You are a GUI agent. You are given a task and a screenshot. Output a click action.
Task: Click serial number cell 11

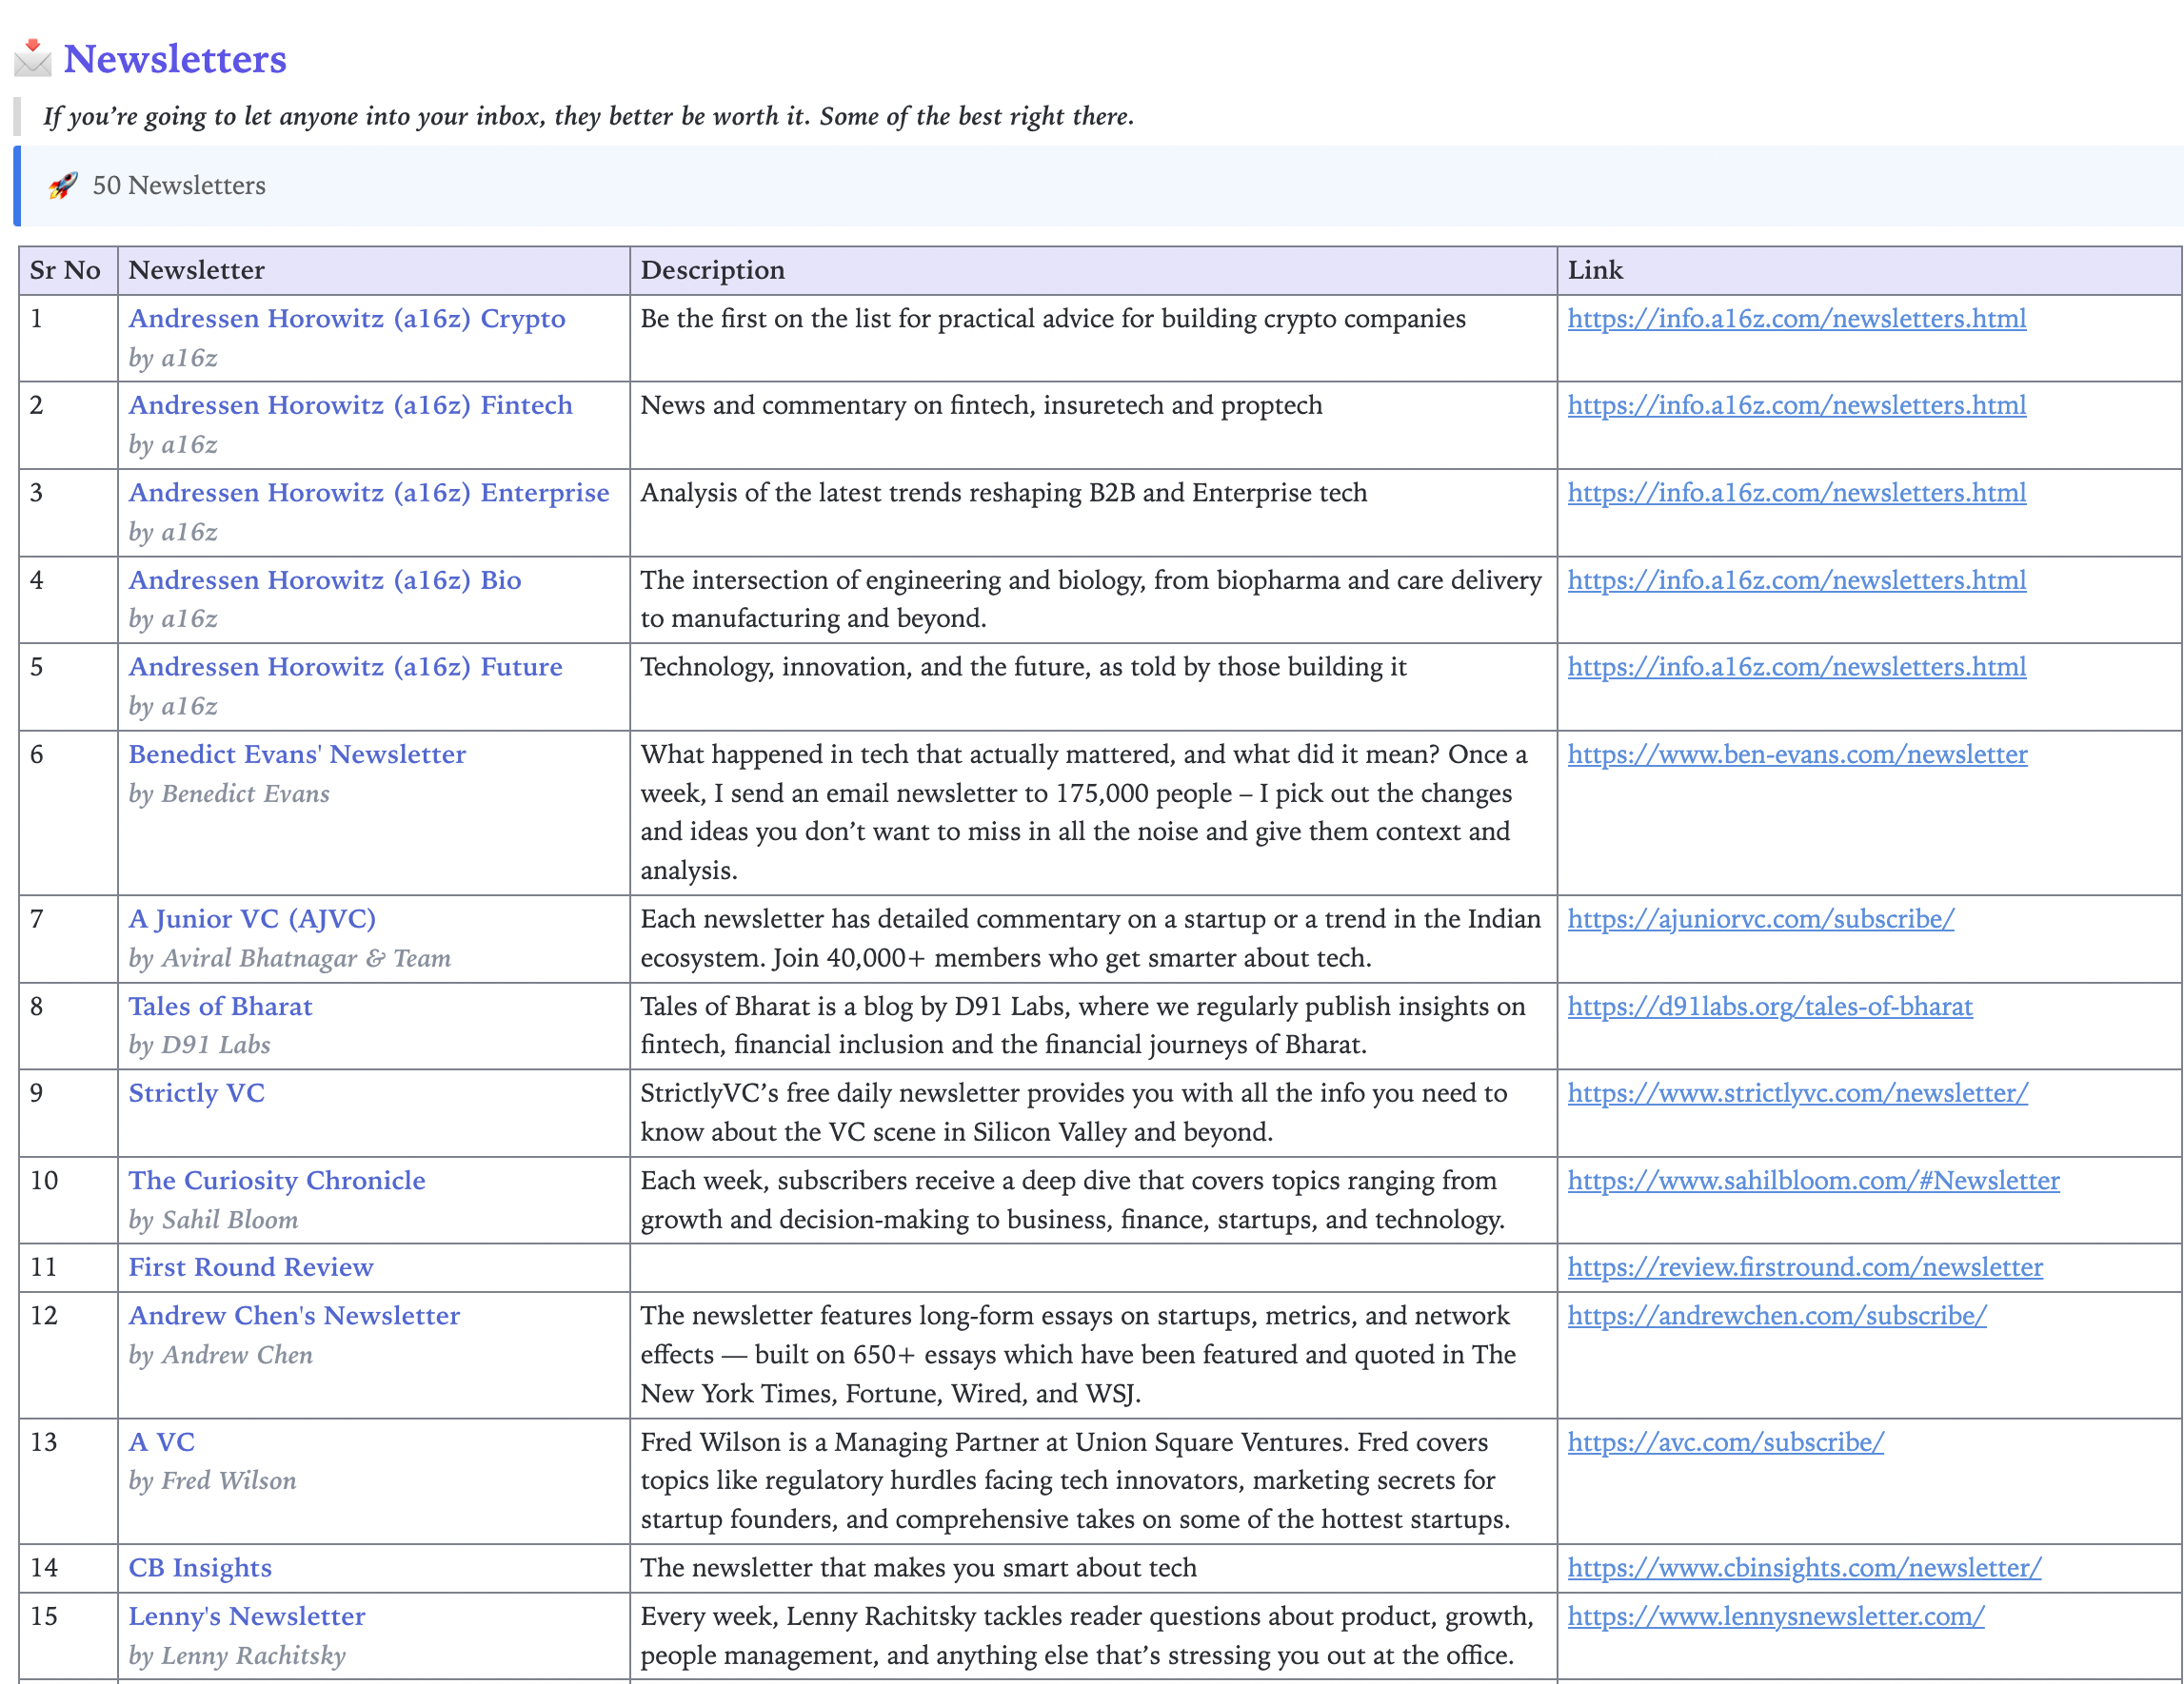point(68,1267)
